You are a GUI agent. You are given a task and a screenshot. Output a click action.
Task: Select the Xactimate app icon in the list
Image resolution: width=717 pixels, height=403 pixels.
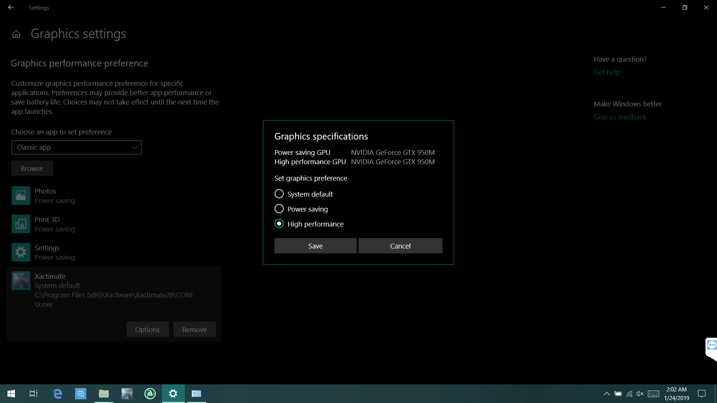coord(21,281)
